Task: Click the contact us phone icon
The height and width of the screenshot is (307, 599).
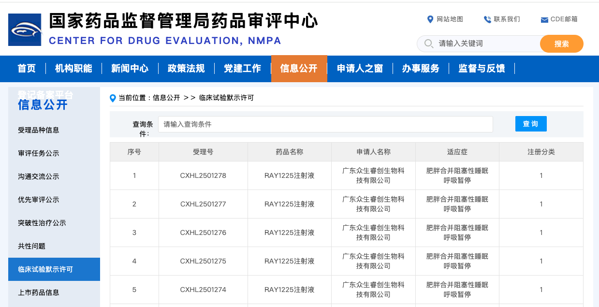Action: (x=487, y=19)
